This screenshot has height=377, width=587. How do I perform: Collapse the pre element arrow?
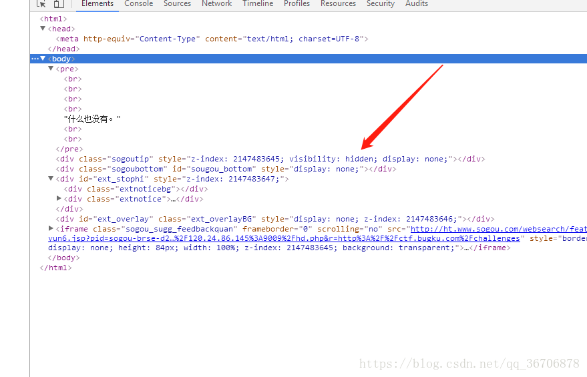pyautogui.click(x=51, y=69)
